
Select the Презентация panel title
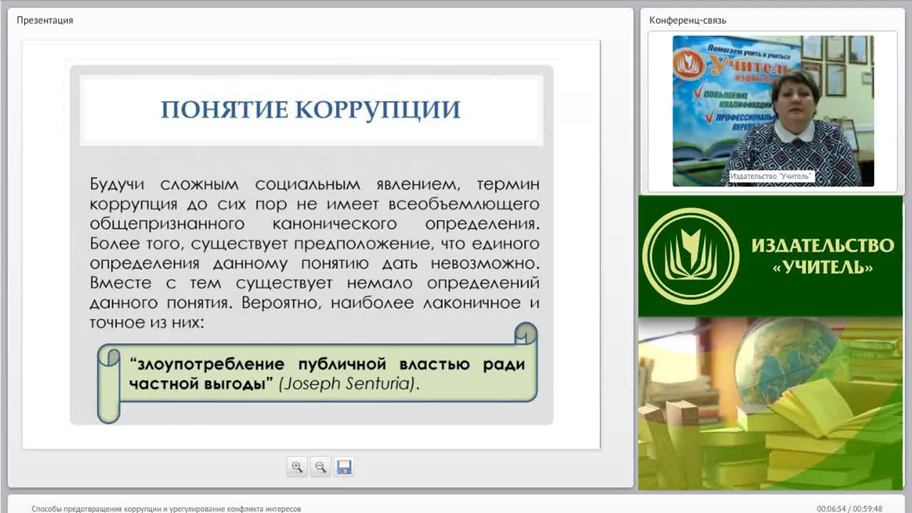click(45, 20)
